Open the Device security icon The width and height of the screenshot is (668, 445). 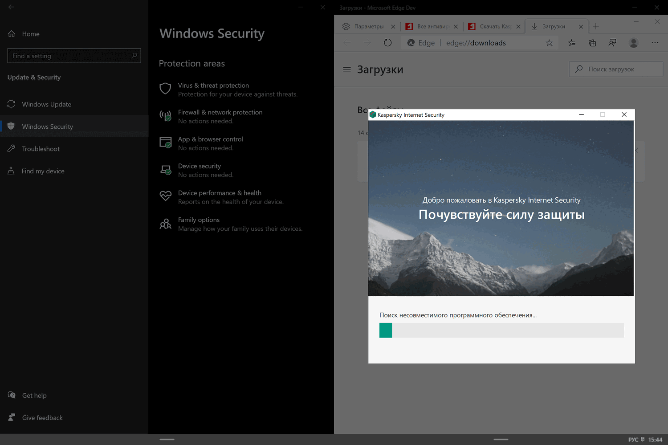[165, 170]
